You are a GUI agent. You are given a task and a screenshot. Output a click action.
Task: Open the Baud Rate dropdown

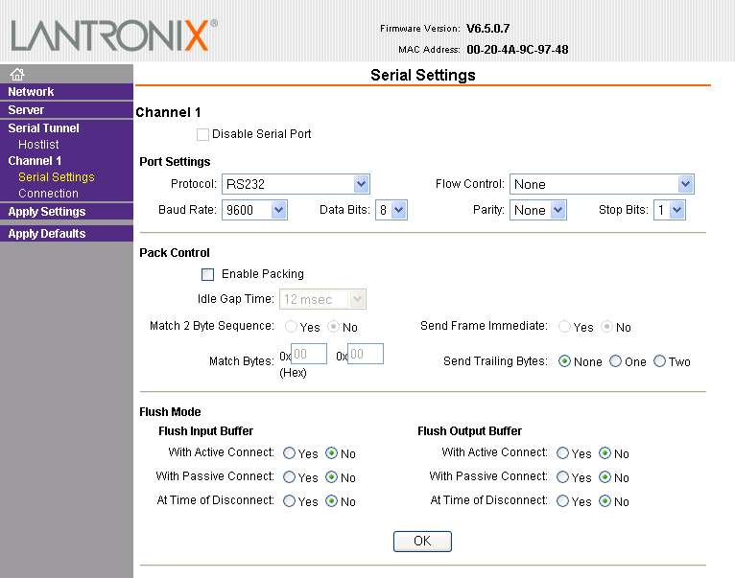click(x=254, y=210)
